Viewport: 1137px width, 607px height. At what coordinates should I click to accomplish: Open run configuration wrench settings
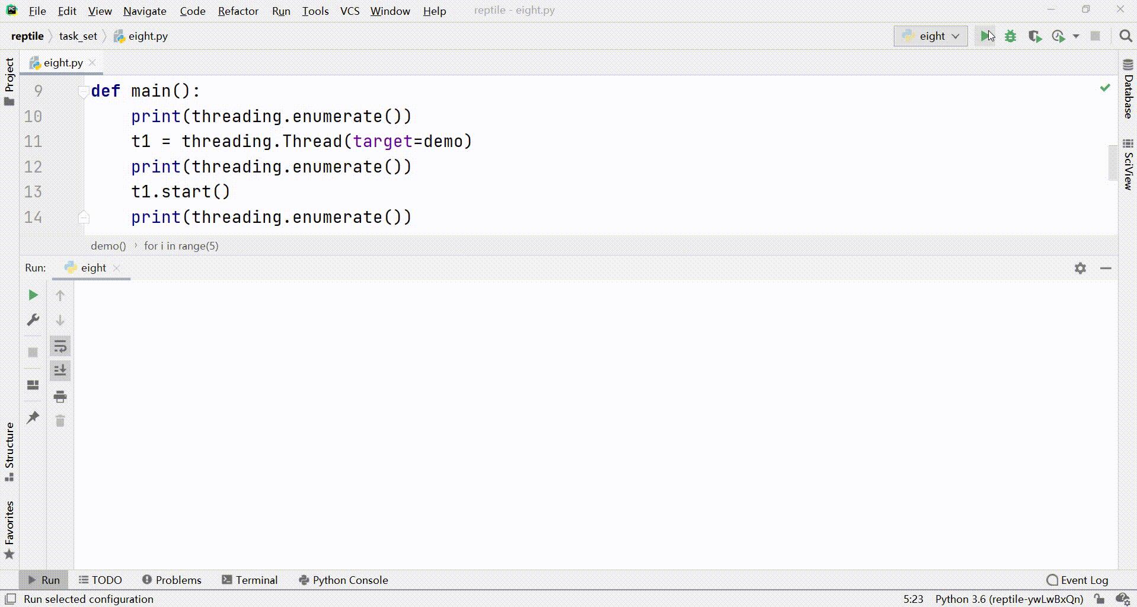coord(33,320)
